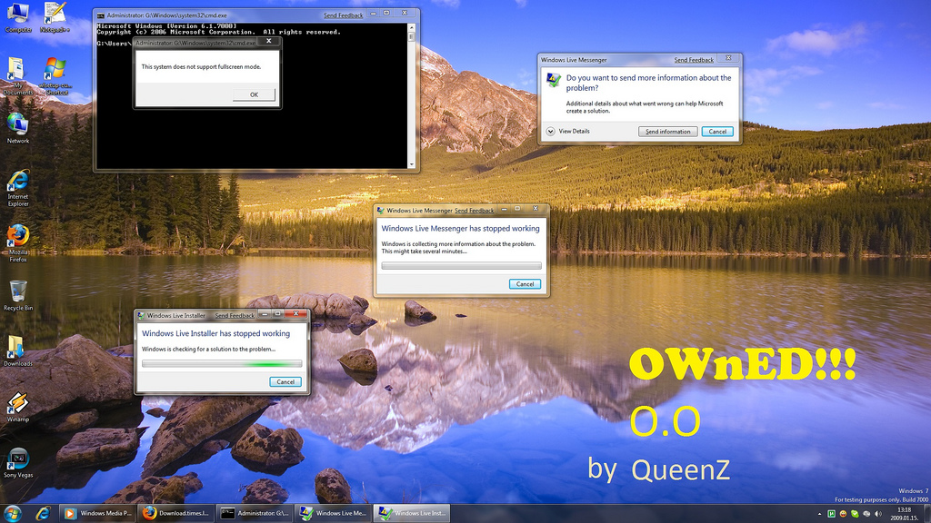The width and height of the screenshot is (931, 523).
Task: Click Send Feedback in Live Installer window
Action: [x=235, y=315]
